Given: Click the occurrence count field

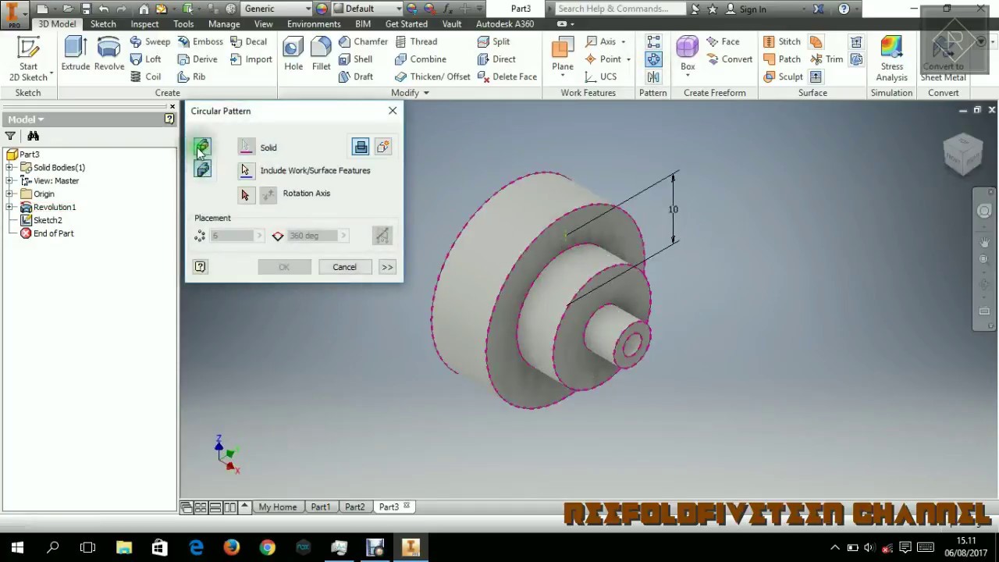Looking at the screenshot, I should [x=232, y=236].
